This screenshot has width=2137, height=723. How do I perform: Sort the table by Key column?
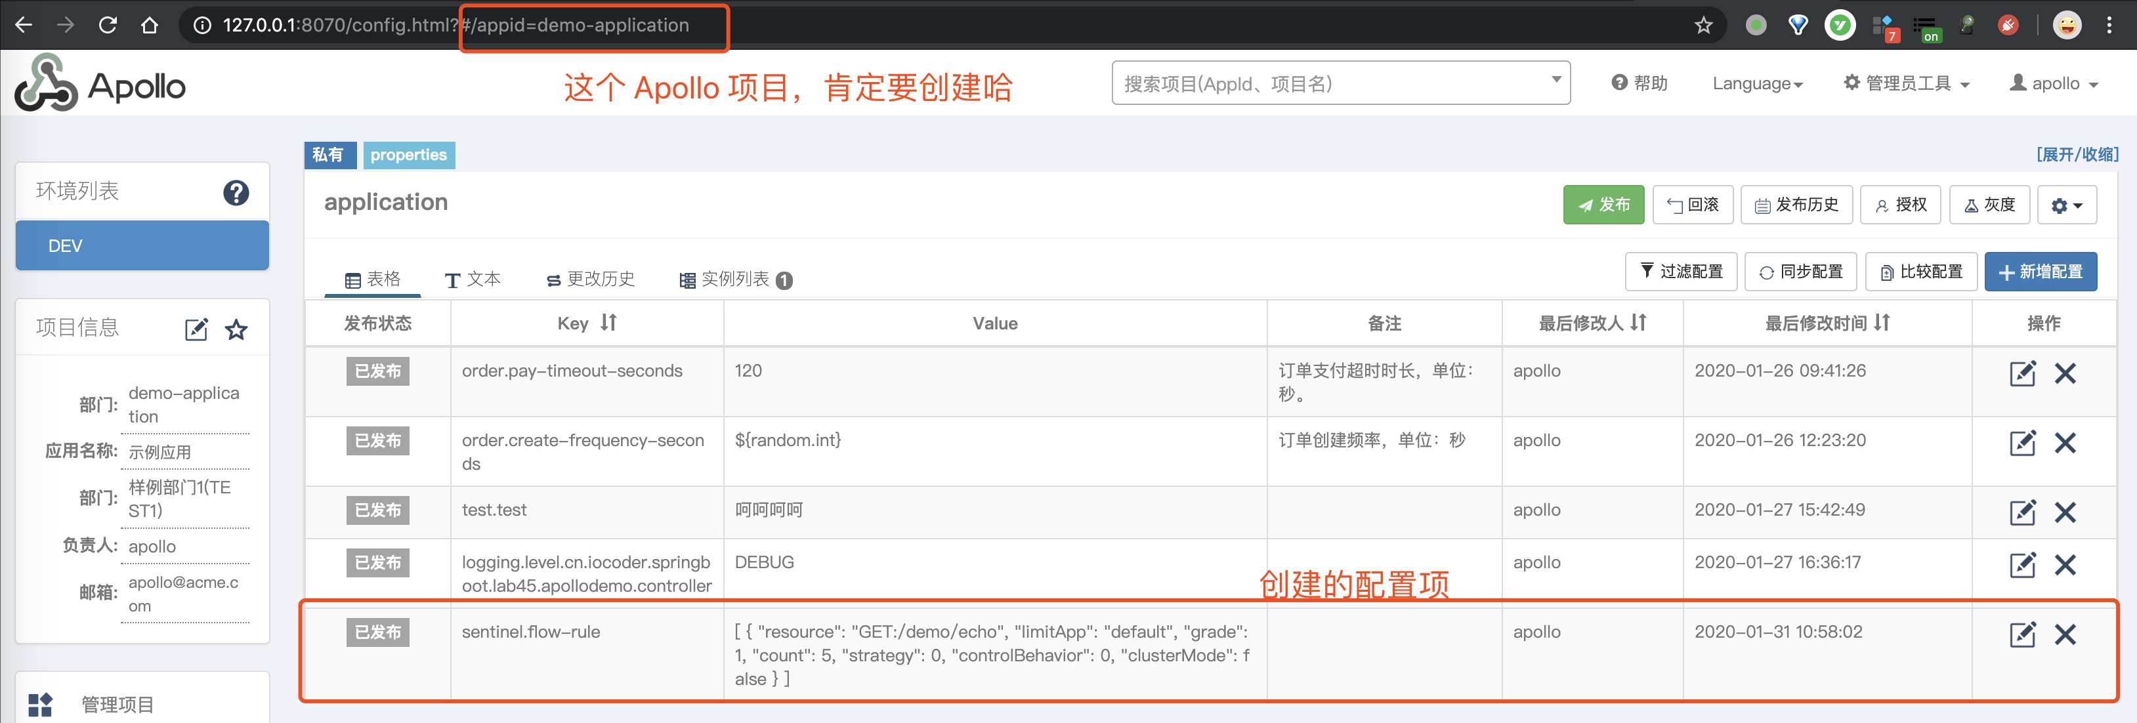pos(609,323)
